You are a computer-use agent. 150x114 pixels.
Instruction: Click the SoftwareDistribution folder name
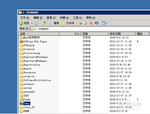point(37,80)
